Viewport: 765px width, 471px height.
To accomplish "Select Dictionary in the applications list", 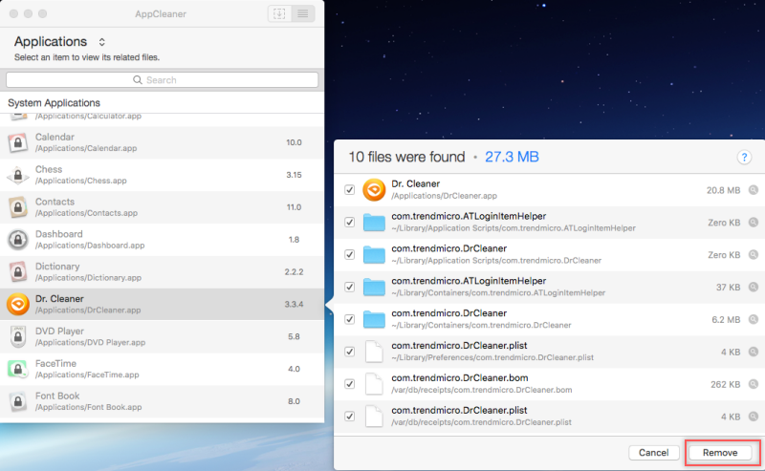I will tap(143, 272).
